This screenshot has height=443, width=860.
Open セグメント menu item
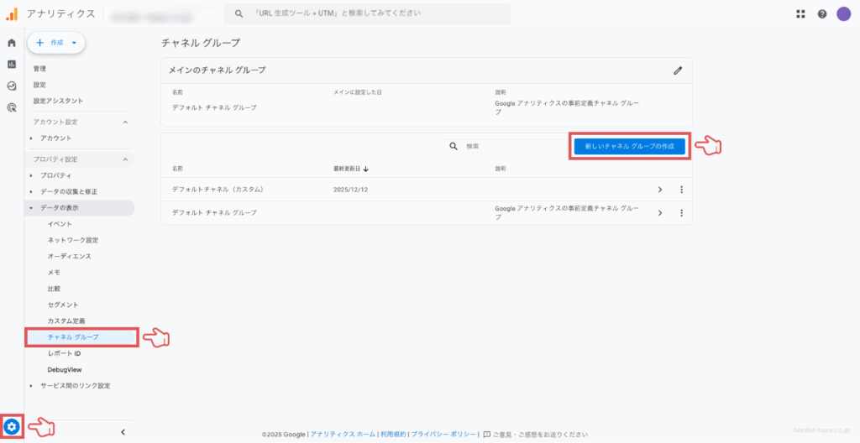63,305
